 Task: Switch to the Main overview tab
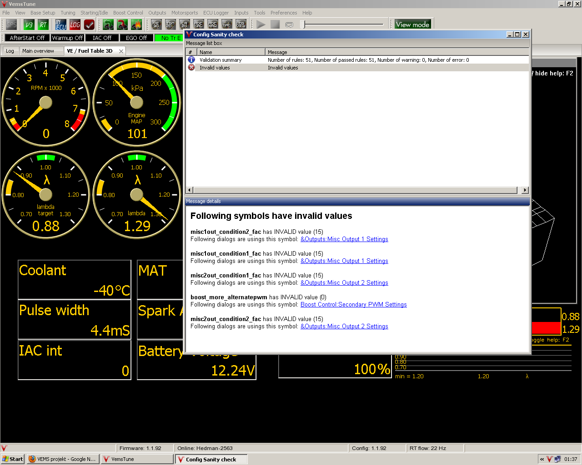[x=38, y=51]
